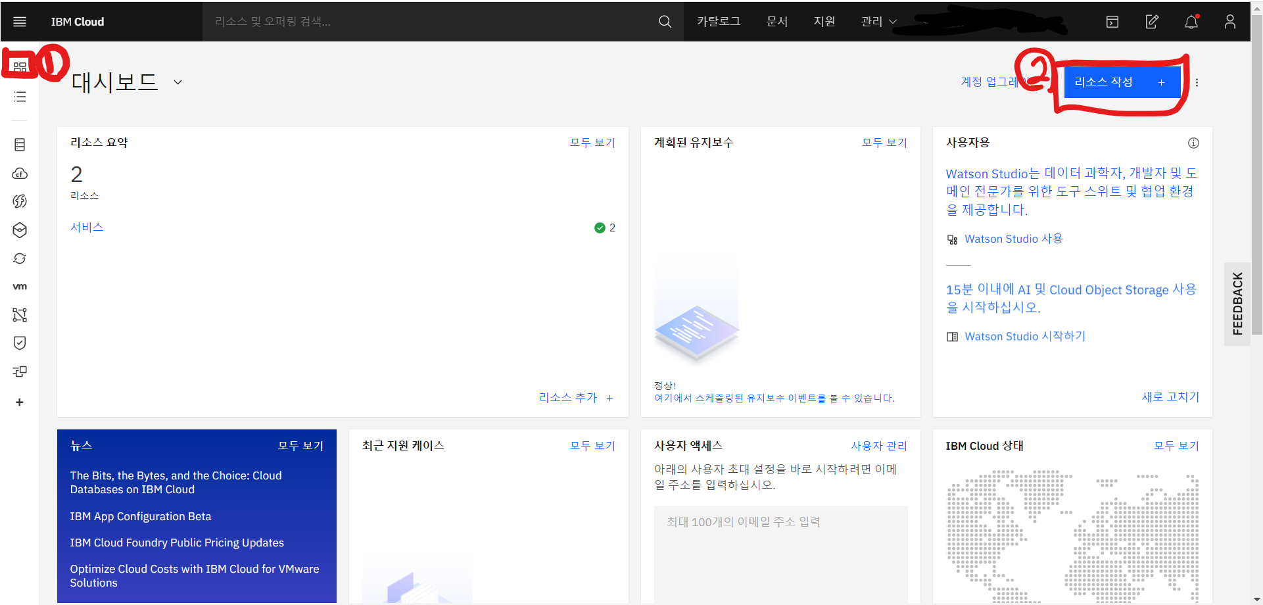Click the world status map thumbnail
Viewport: 1263px width, 605px height.
[x=1072, y=536]
